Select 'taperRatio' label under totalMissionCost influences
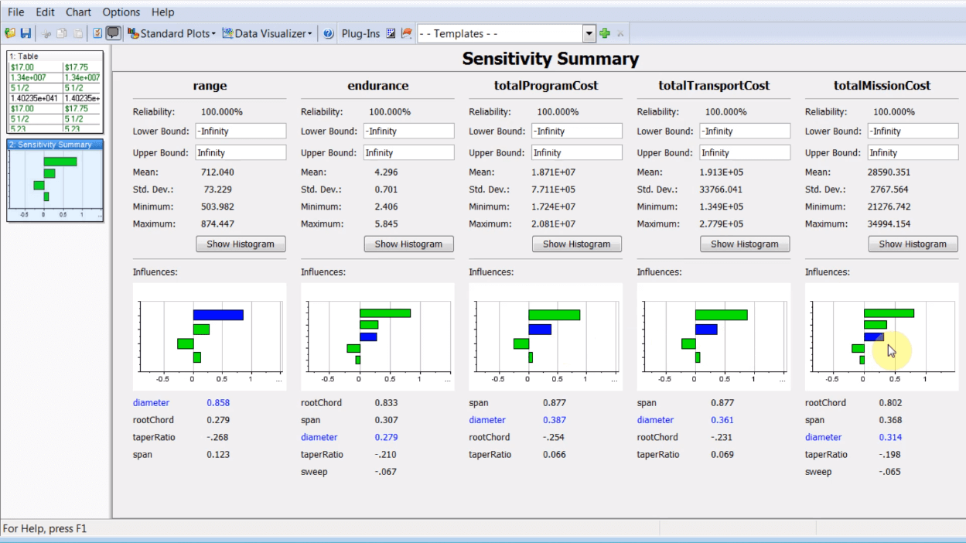 826,455
